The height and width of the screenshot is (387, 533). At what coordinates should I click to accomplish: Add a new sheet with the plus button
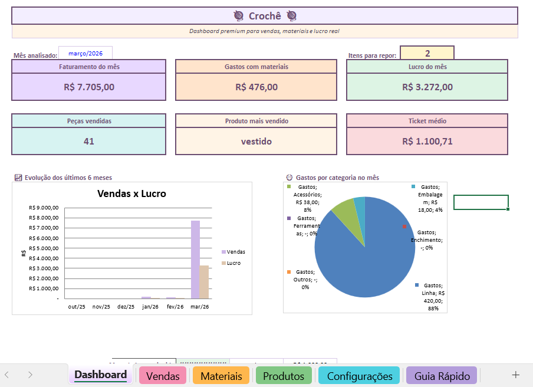[x=516, y=375]
